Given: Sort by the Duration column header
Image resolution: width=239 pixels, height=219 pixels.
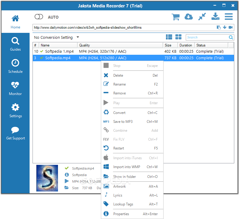Looking at the screenshot, I should point(186,45).
